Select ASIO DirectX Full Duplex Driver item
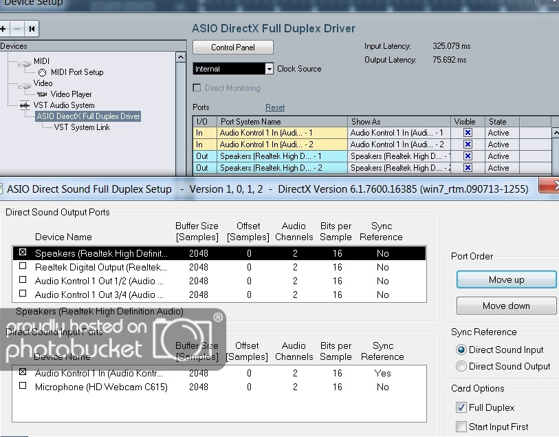559x437 pixels. pos(88,116)
